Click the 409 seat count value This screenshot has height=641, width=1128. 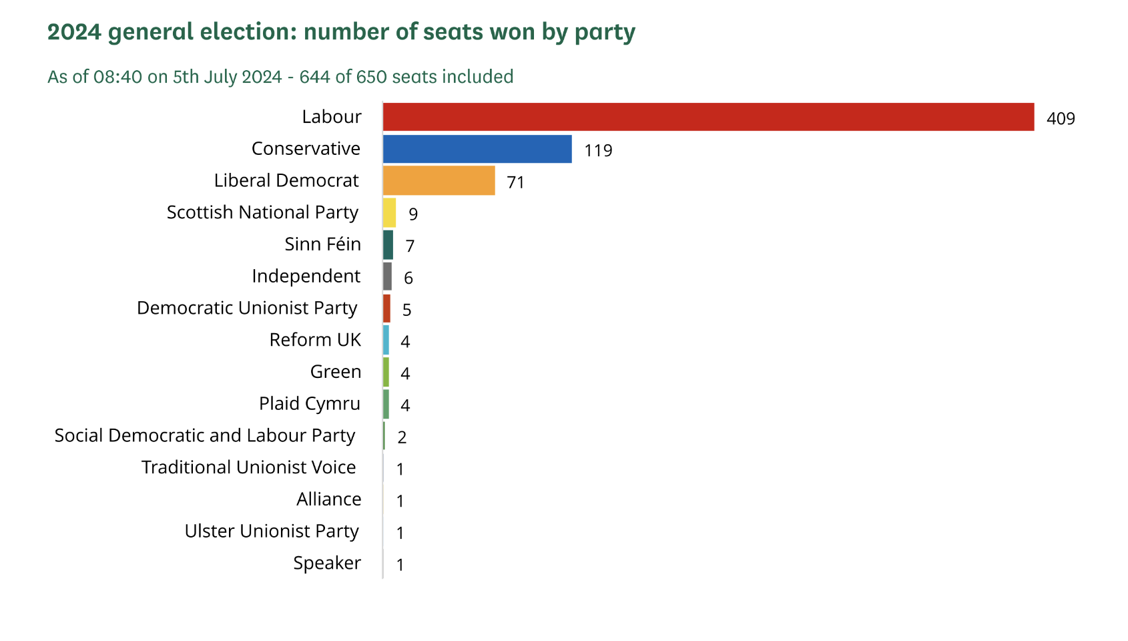pyautogui.click(x=1061, y=119)
